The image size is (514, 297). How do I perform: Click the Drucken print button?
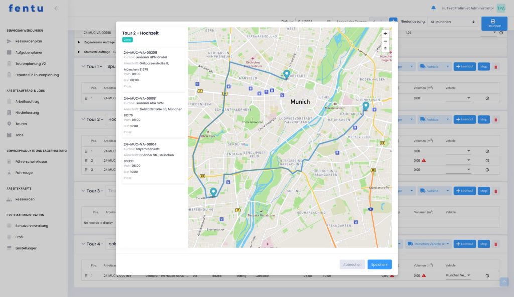[494, 23]
